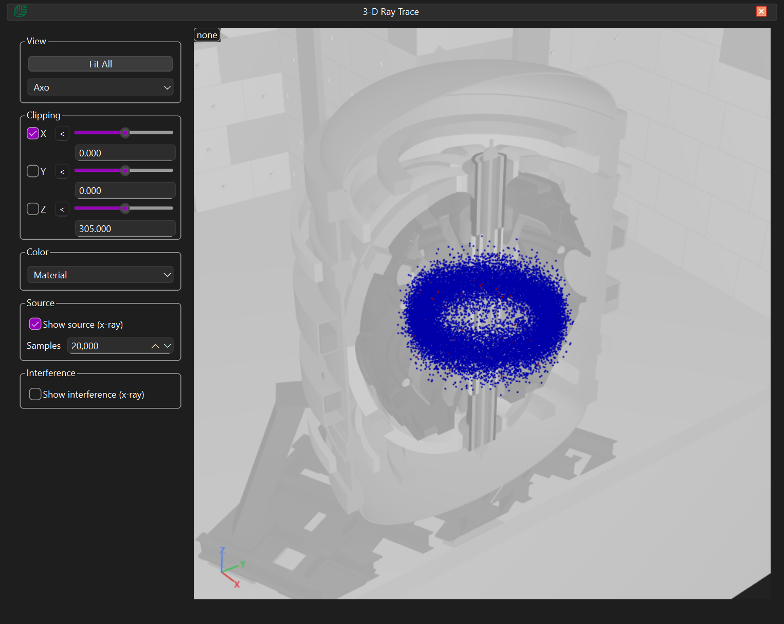The image size is (784, 624).
Task: Click the Z clipping slider handle
Action: coord(125,208)
